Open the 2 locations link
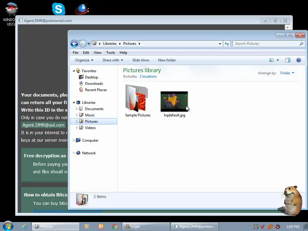The width and height of the screenshot is (308, 231). (x=148, y=76)
